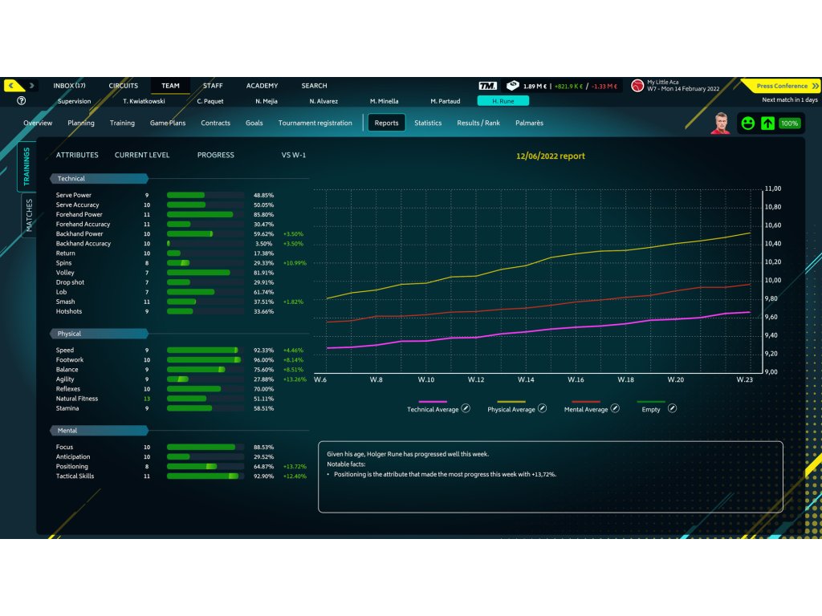Viewport: 822px width, 616px height.
Task: Click the finances money icon
Action: point(512,85)
